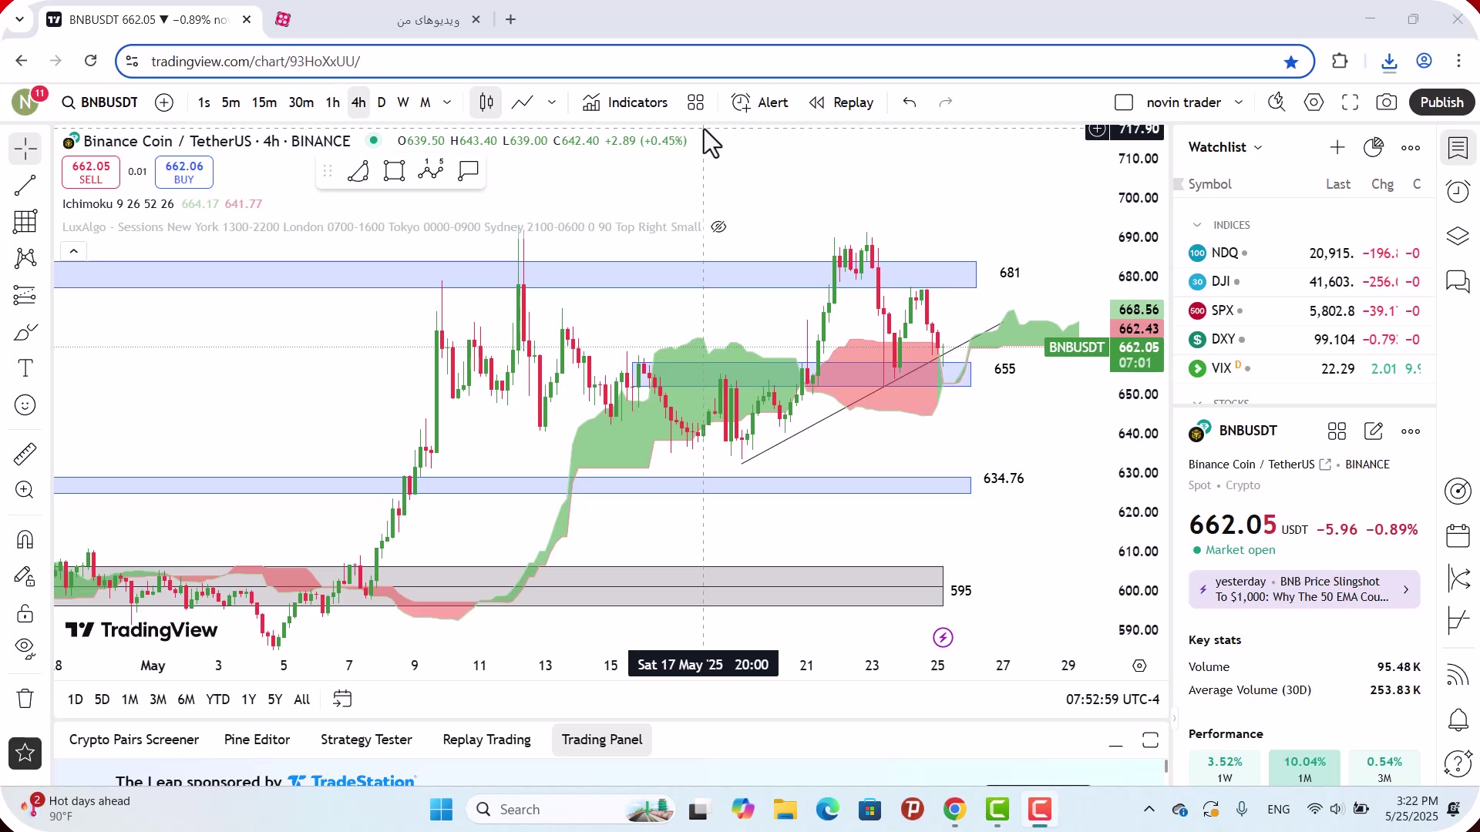
Task: Toggle LuxAlgo Sessions indicator visibility
Action: point(718,226)
